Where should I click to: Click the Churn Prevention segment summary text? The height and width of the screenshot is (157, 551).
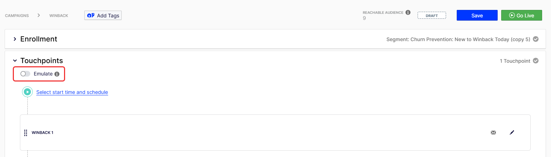[x=458, y=39]
